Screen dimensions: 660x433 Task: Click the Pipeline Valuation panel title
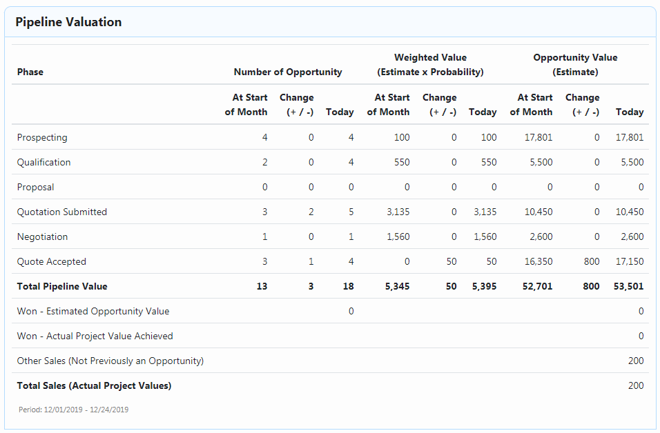click(x=68, y=22)
